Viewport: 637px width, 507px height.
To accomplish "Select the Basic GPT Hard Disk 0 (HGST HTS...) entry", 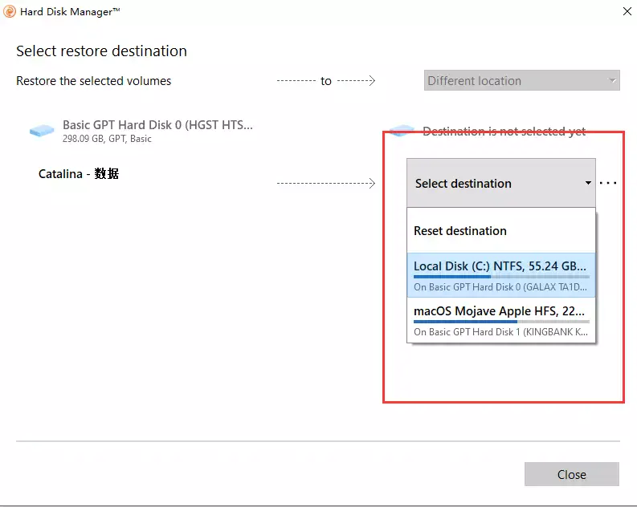I will 141,131.
